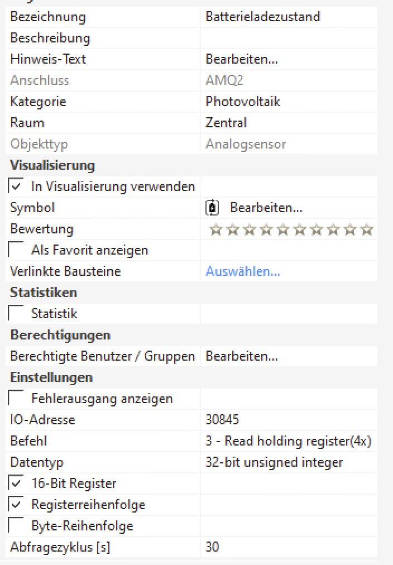Open Befehl dropdown Read holding register

pyautogui.click(x=289, y=441)
